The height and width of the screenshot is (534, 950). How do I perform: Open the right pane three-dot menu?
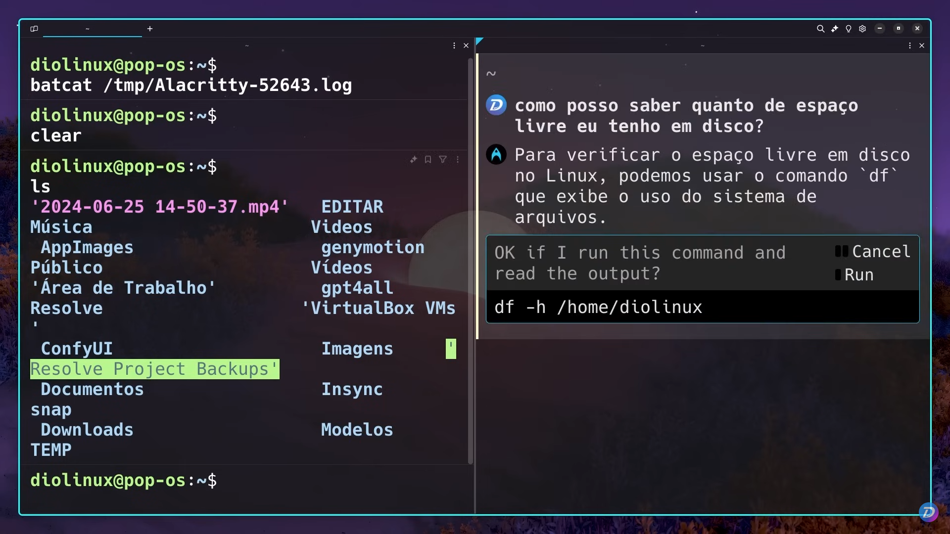coord(910,45)
